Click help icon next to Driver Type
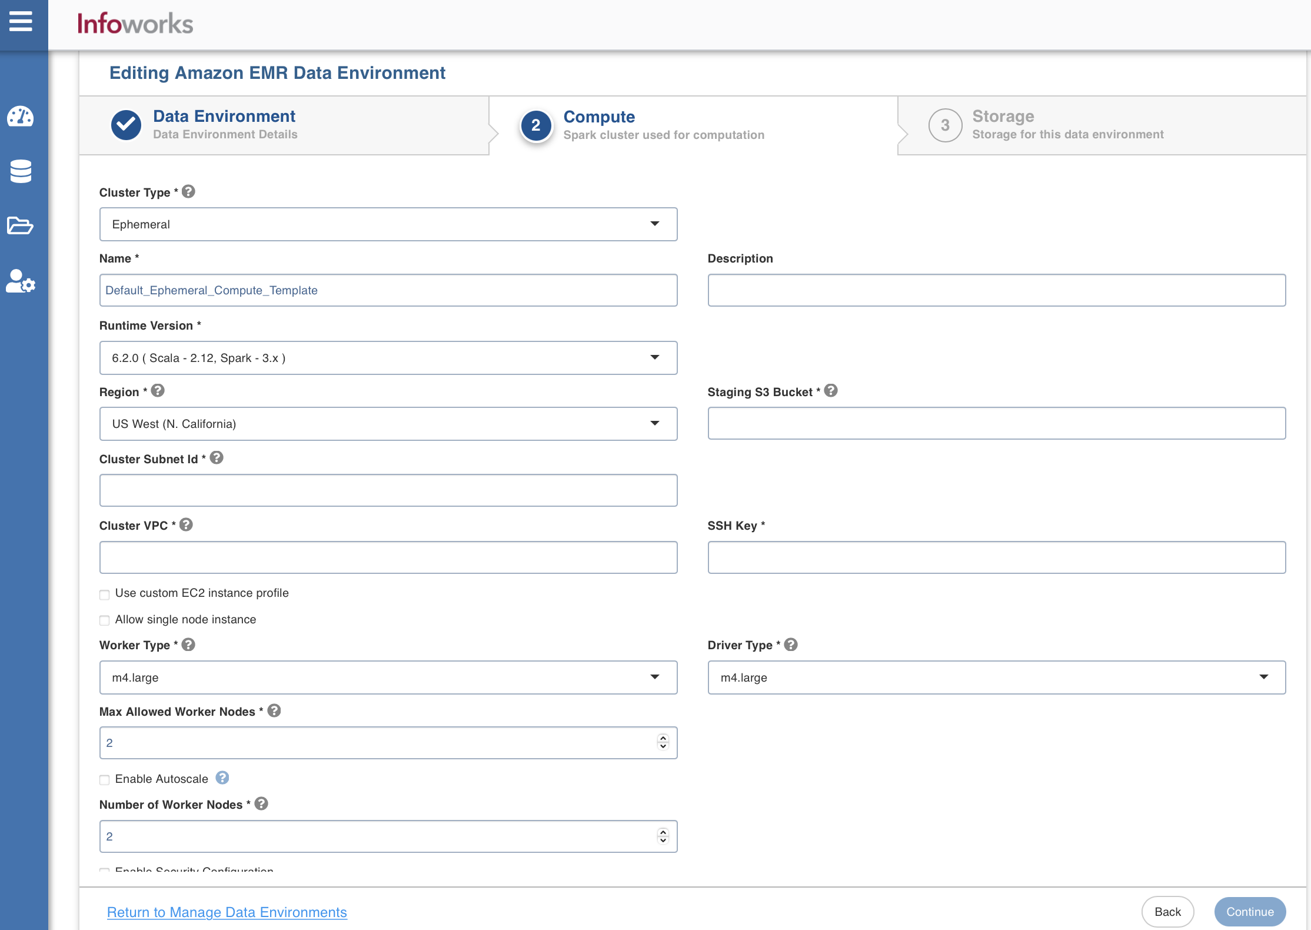Viewport: 1311px width, 930px height. (x=791, y=645)
